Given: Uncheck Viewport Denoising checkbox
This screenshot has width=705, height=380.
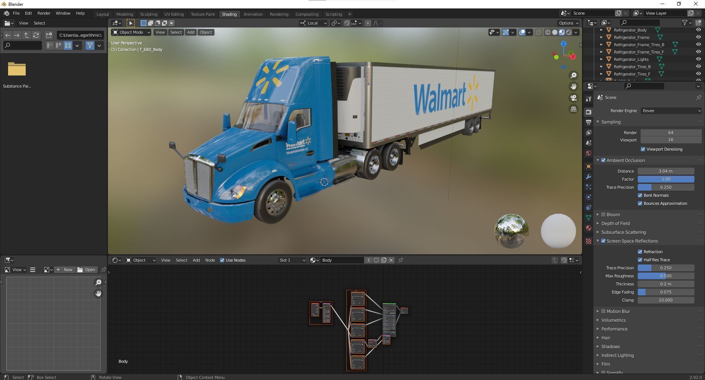Looking at the screenshot, I should 643,149.
